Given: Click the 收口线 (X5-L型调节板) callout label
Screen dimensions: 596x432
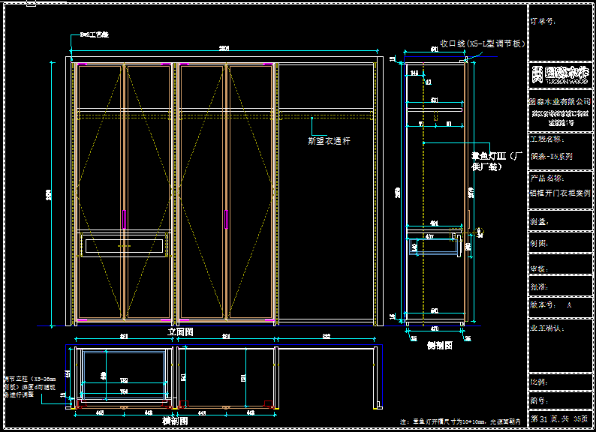Looking at the screenshot, I should point(480,44).
